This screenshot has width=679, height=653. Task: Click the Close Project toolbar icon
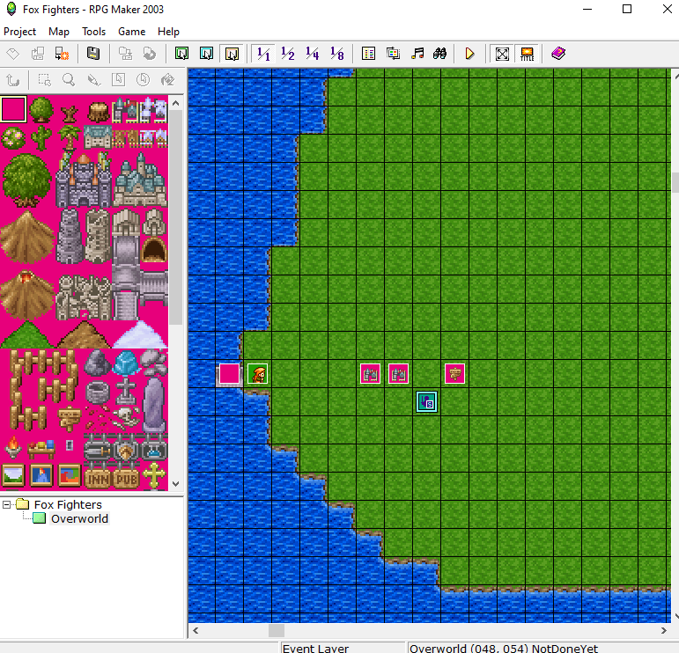(62, 54)
